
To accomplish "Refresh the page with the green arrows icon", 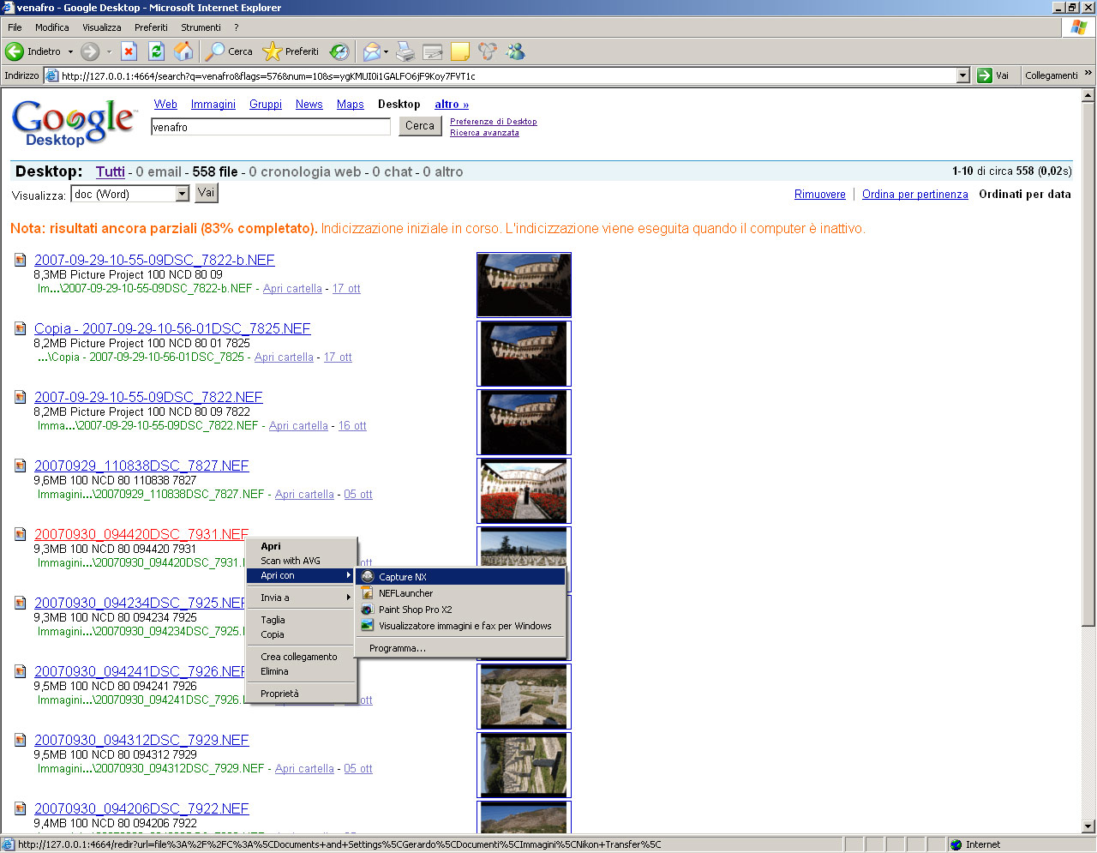I will click(x=156, y=51).
